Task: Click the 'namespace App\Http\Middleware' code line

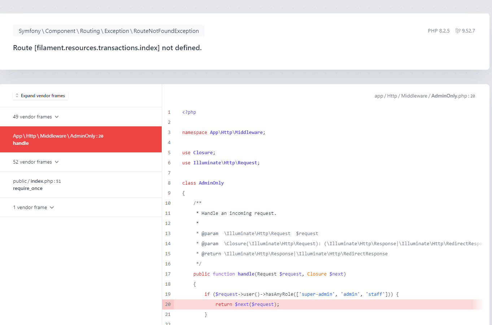Action: (223, 133)
